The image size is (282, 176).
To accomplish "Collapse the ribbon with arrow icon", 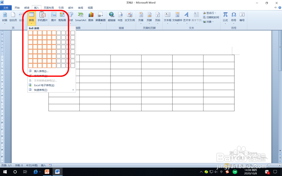I will 275,7.
